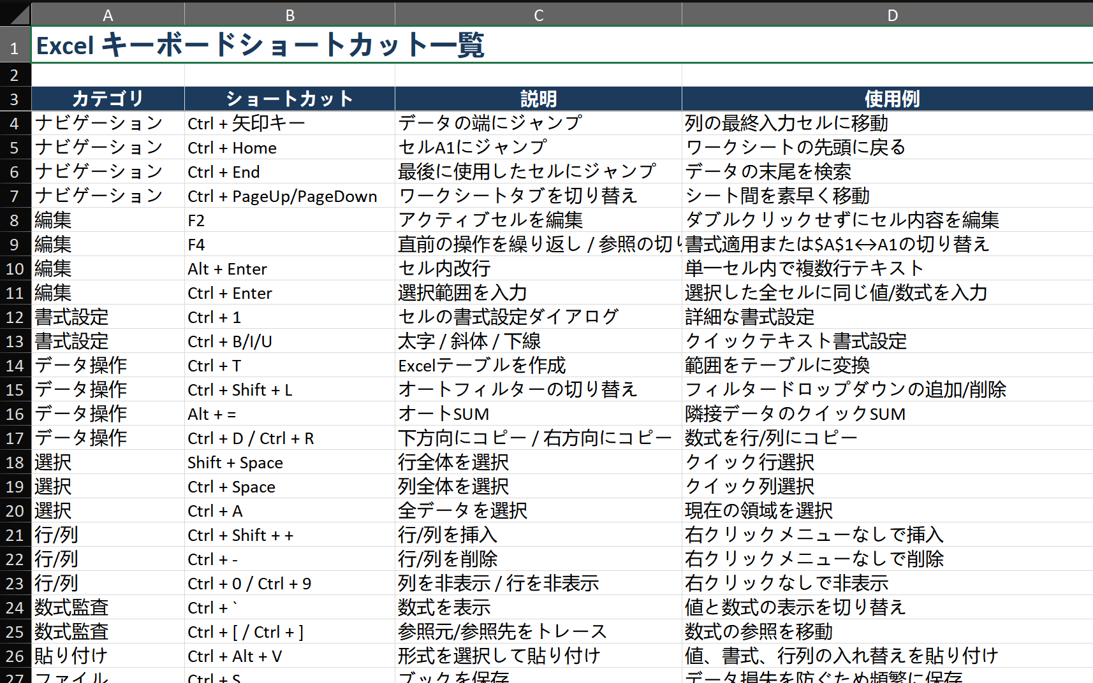Screen dimensions: 1093x683
Task: Select the cell 'Ctrl + PageUp/PageDown'
Action: (290, 196)
